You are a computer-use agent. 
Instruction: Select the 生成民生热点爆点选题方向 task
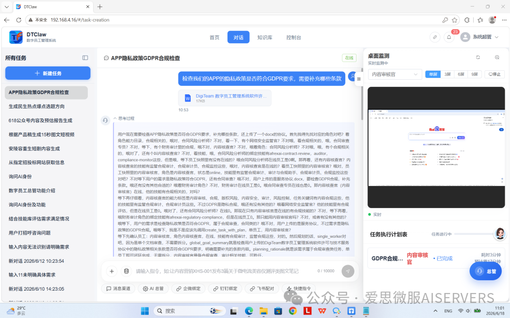46,106
